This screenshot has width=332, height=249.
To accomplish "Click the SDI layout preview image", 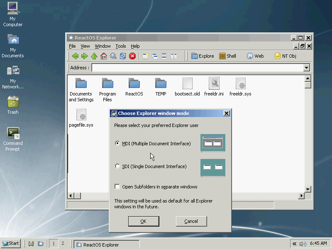I will (x=213, y=168).
